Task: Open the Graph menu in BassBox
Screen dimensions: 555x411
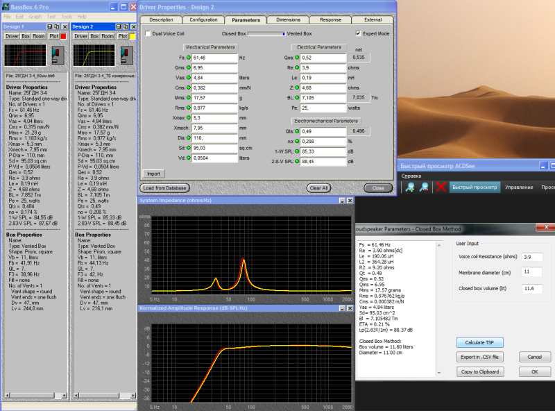Action: (x=35, y=16)
